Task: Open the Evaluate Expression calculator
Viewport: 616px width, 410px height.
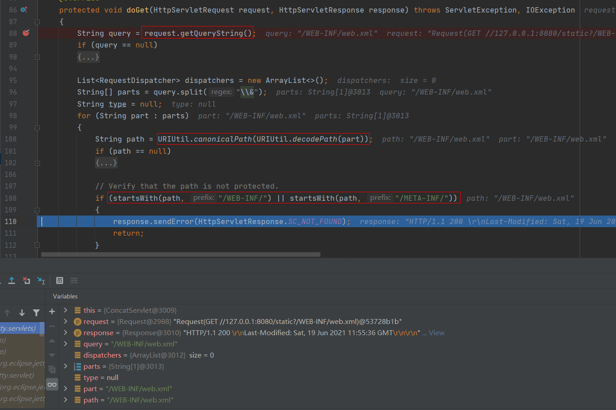Action: click(60, 281)
